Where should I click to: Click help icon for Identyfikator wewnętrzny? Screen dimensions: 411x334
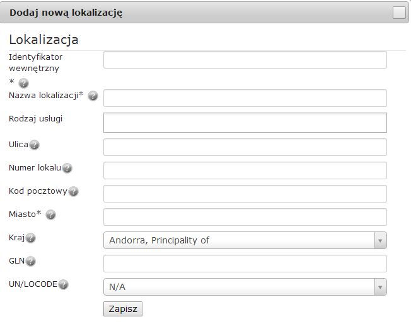[x=24, y=83]
